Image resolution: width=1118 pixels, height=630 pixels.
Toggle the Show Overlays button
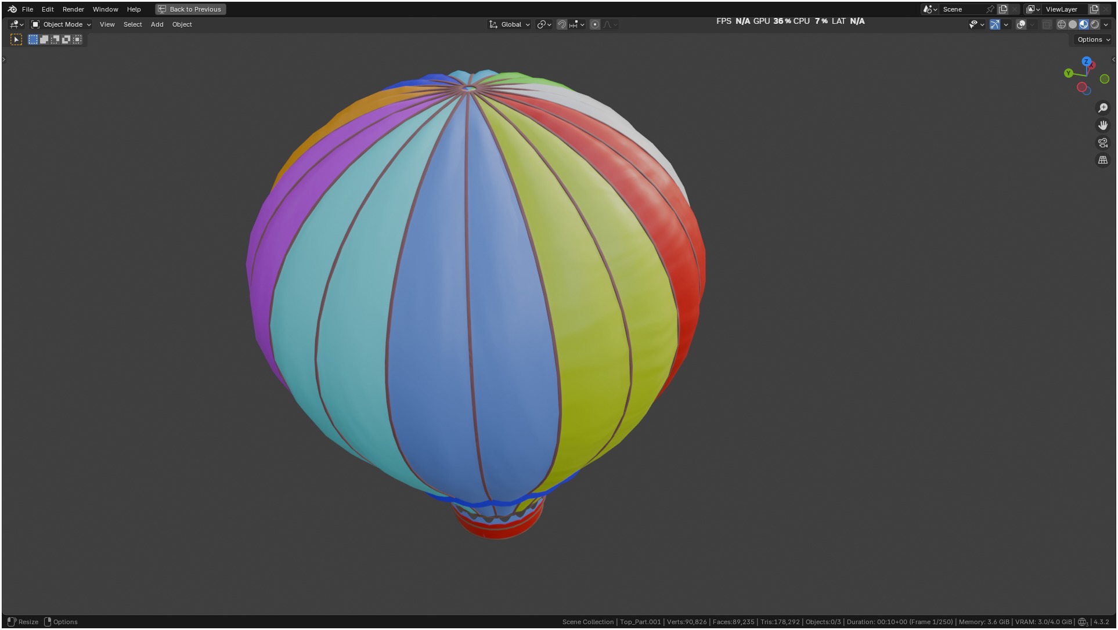[1021, 24]
